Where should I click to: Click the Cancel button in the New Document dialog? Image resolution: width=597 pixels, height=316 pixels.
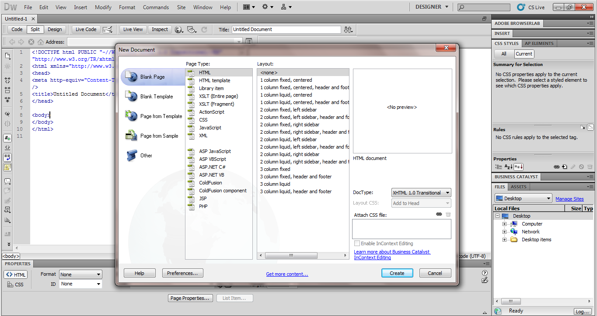tap(435, 273)
